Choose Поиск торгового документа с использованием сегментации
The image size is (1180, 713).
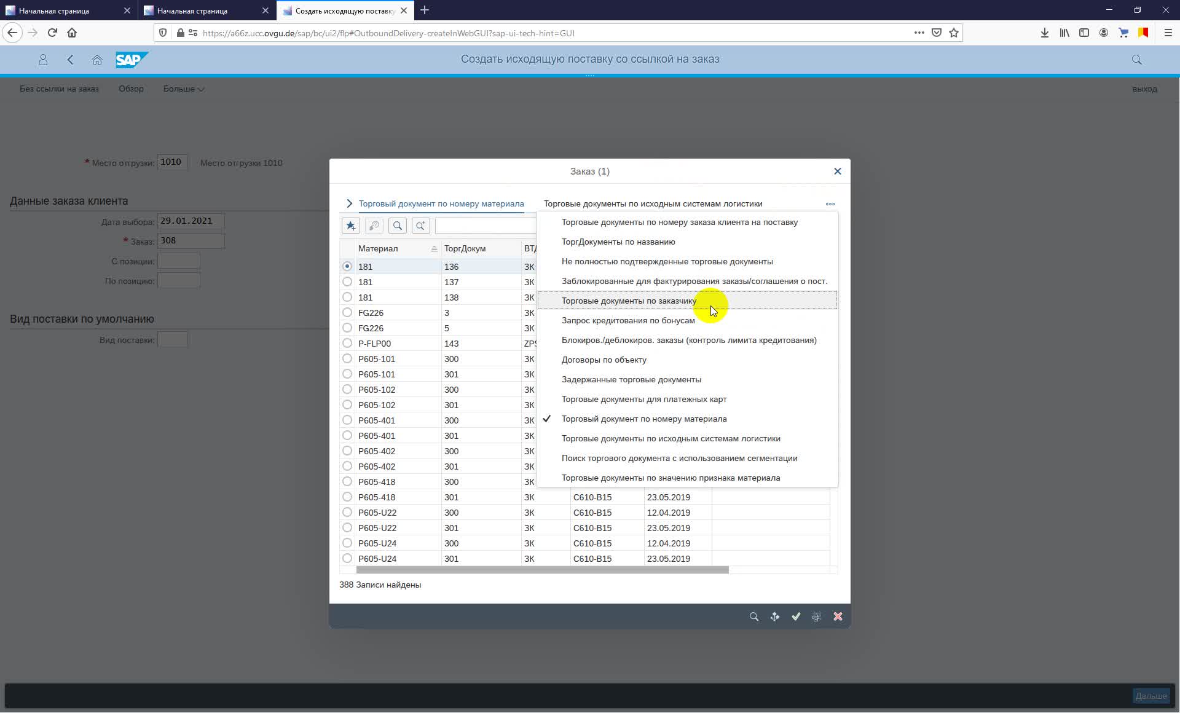[687, 458]
